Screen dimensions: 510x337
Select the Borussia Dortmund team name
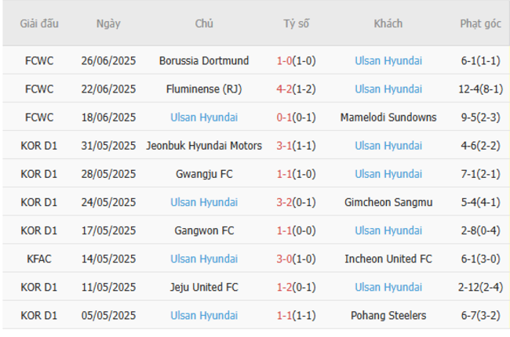(x=204, y=60)
